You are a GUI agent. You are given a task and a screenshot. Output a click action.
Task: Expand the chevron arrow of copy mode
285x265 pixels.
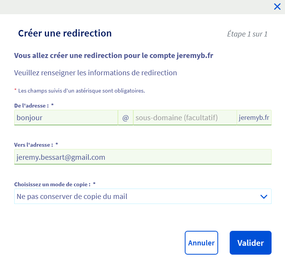coord(263,197)
